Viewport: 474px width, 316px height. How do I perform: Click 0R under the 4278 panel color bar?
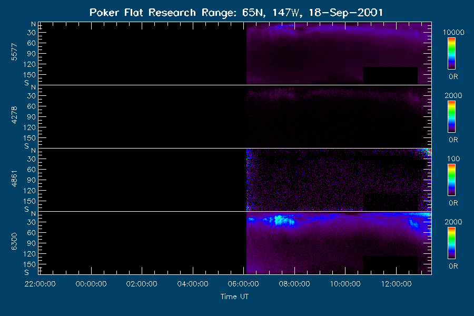click(x=453, y=140)
